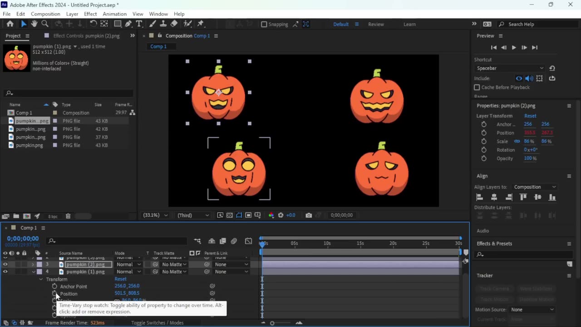Toggle the Opacity stopwatch in Properties panel
The image size is (581, 327).
coord(484,159)
